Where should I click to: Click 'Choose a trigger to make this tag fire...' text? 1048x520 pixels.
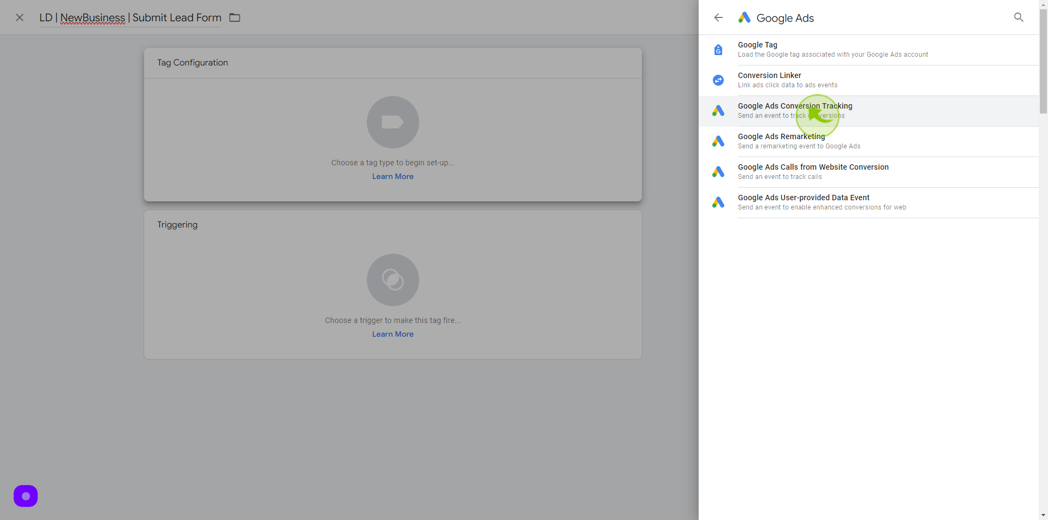(x=393, y=320)
